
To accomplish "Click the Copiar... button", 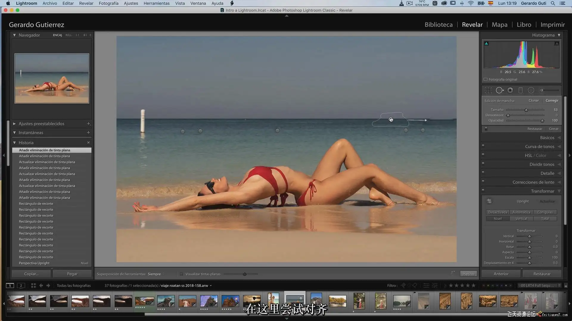I will click(x=31, y=274).
